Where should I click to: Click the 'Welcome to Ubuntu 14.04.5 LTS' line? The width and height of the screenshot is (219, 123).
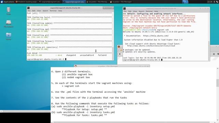tap(158, 32)
